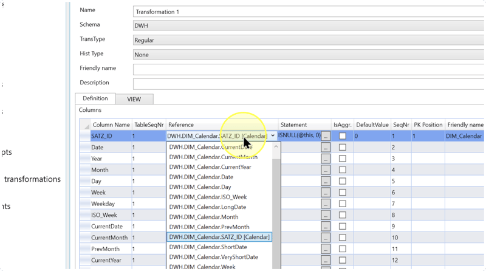Toggle IsAggr checkbox for CurrentDate row

(x=343, y=227)
